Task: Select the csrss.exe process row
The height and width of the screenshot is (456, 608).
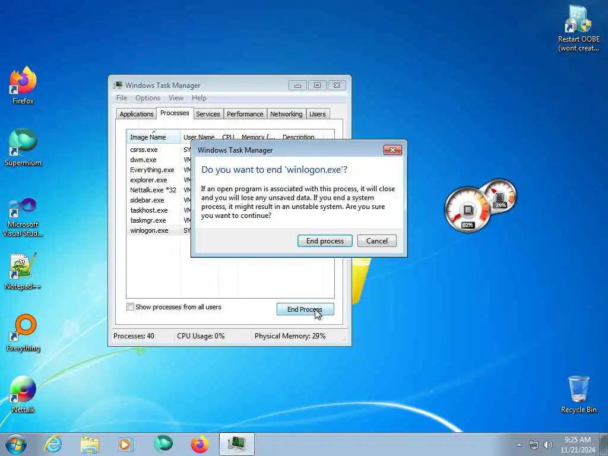Action: coord(159,150)
